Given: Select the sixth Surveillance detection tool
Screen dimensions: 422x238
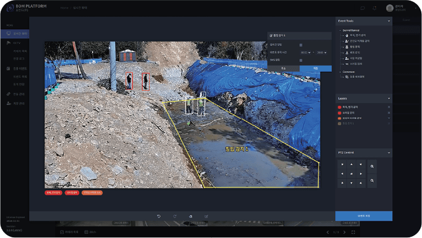Looking at the screenshot, I should pyautogui.click(x=353, y=64).
